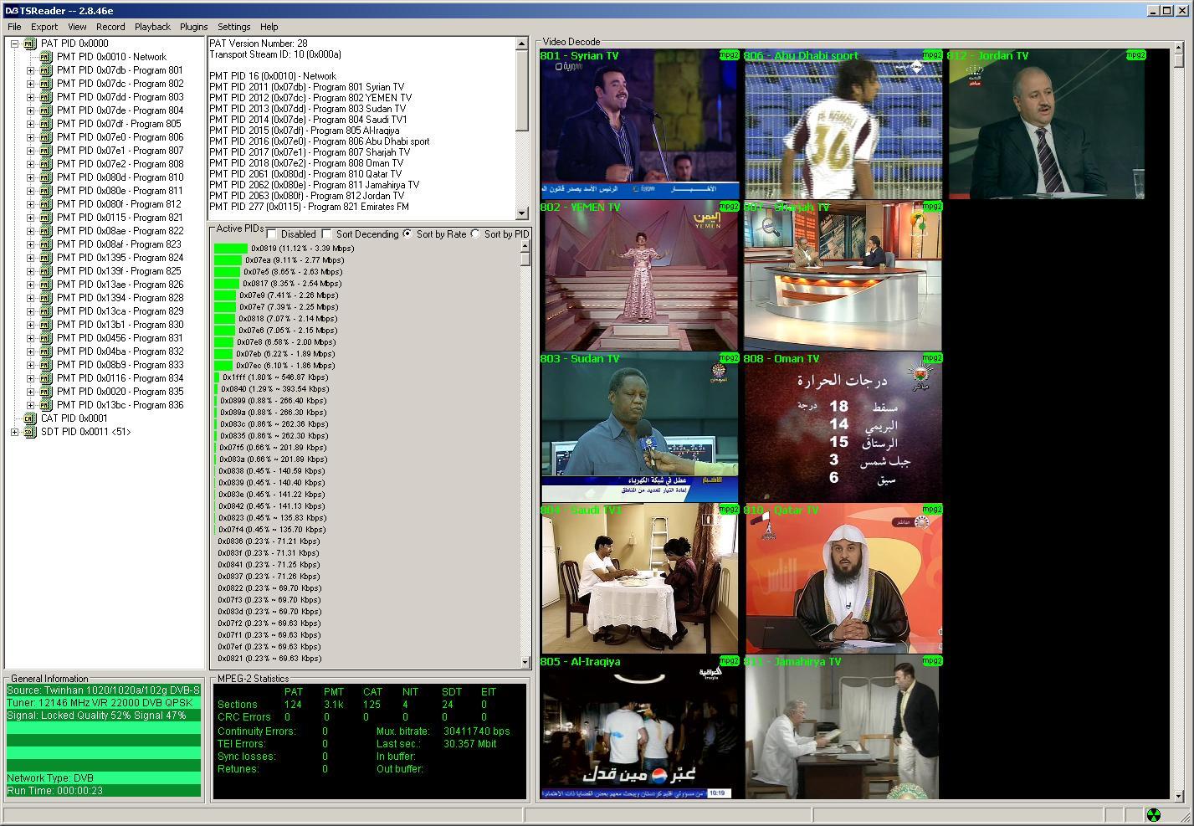1194x826 pixels.
Task: Check the Sort Decending checkbox
Action: tap(327, 234)
